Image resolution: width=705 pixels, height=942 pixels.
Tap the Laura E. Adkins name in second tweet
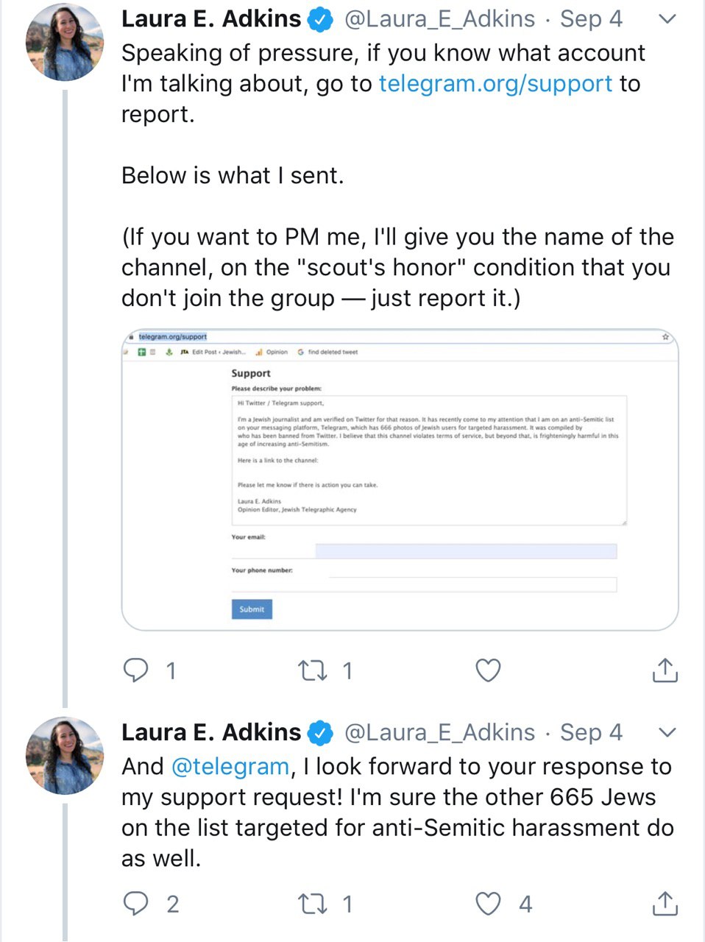point(211,732)
